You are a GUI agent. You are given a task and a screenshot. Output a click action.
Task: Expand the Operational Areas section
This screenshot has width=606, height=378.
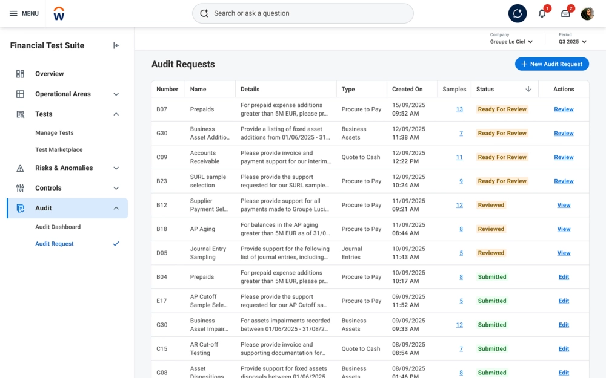[116, 94]
